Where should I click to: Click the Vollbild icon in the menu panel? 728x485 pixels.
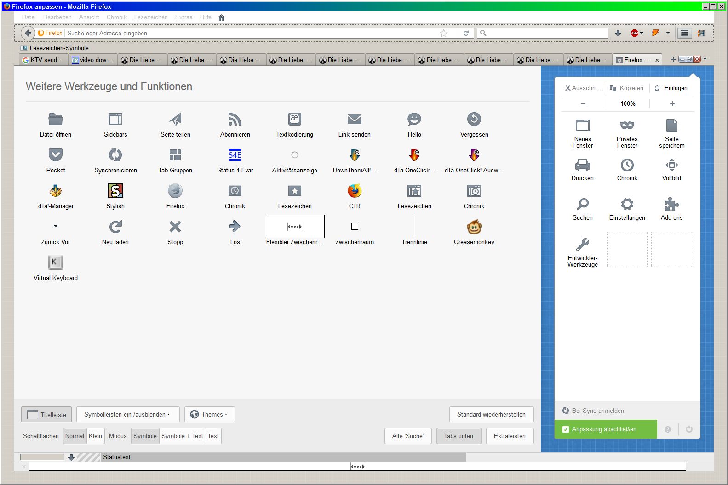coord(672,165)
